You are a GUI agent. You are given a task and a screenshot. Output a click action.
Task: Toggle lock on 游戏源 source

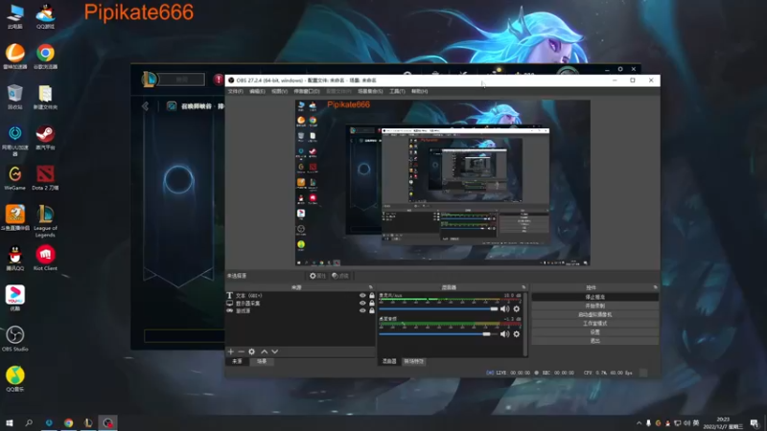(372, 310)
